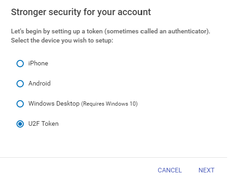Pick the Windows Desktop radio circle
This screenshot has height=182, width=228.
[x=20, y=104]
